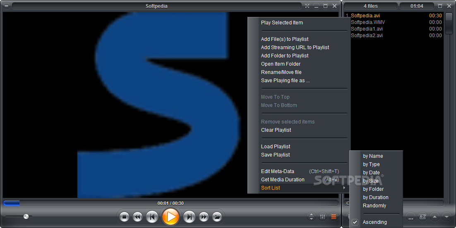Move item up with playlist up-arrow button
This screenshot has height=228, width=456.
tap(434, 217)
